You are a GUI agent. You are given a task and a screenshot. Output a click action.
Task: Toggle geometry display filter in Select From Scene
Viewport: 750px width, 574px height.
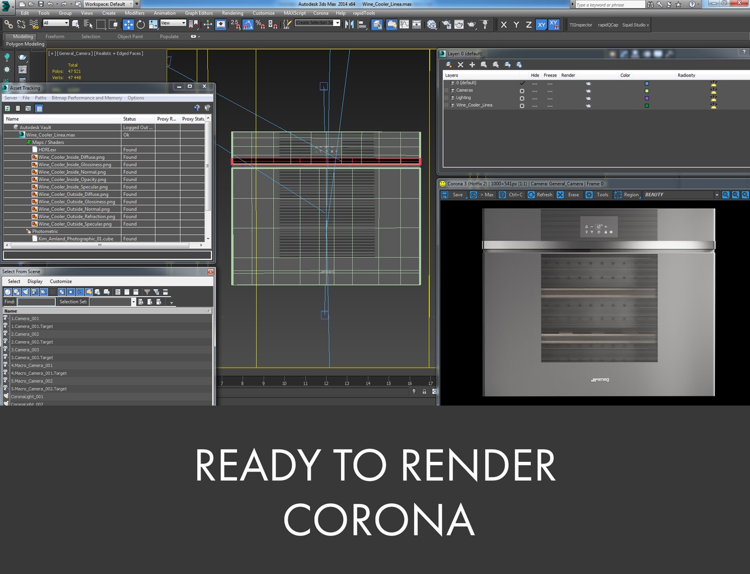7,292
